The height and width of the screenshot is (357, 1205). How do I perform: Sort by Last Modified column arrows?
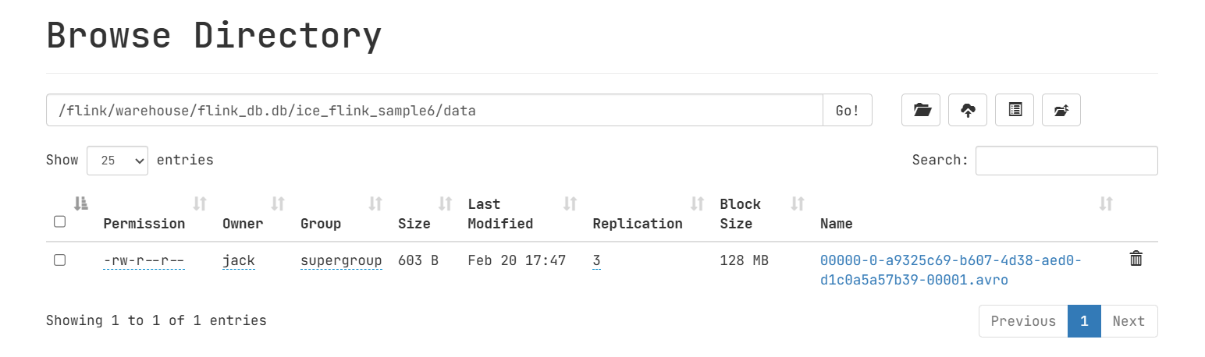tap(571, 204)
